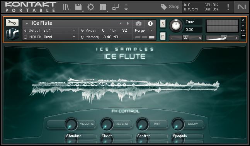Toggle the AUX sends button

tap(243, 31)
